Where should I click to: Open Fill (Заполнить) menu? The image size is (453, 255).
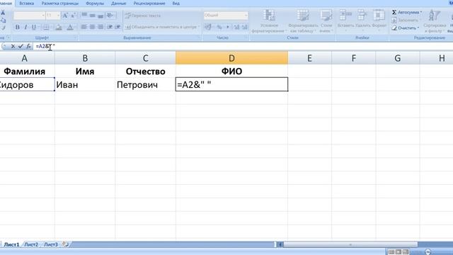(x=405, y=21)
